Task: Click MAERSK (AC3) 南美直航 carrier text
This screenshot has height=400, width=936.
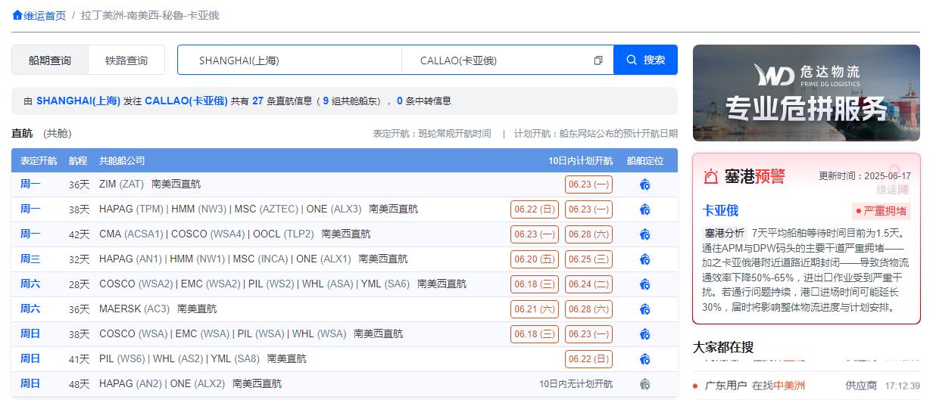Action: tap(158, 309)
